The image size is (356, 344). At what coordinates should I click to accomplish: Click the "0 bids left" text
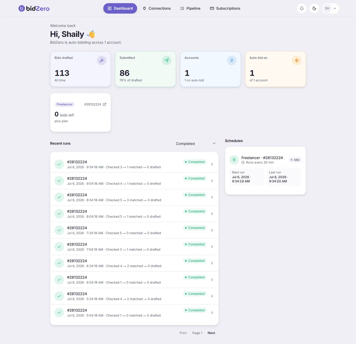tap(64, 114)
